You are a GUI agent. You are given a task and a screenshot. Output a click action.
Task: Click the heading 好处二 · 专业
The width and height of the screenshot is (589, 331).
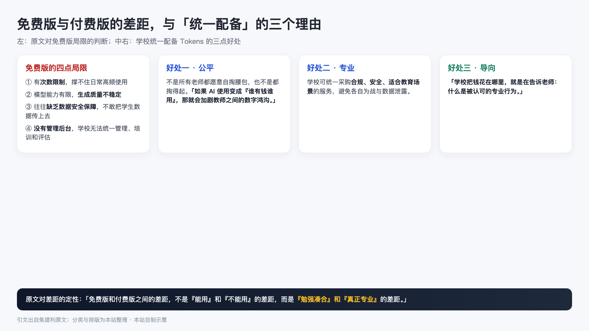pos(331,68)
